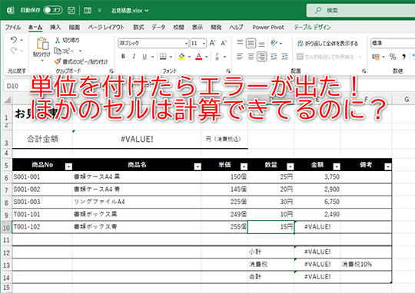Toggle the AutoSave switch
Viewport: 415px width, 293px height.
[x=53, y=10]
